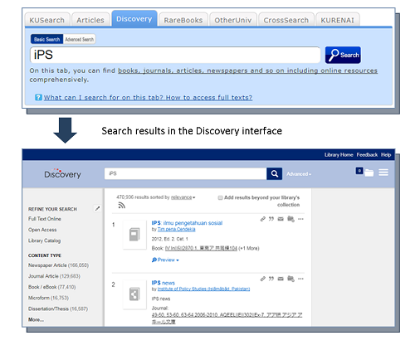Open more actions ellipsis for result 1
415x345 pixels.
coord(300,219)
